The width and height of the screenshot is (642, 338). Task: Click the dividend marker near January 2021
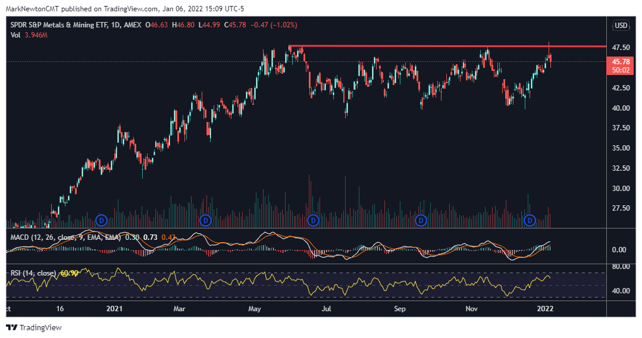point(101,220)
